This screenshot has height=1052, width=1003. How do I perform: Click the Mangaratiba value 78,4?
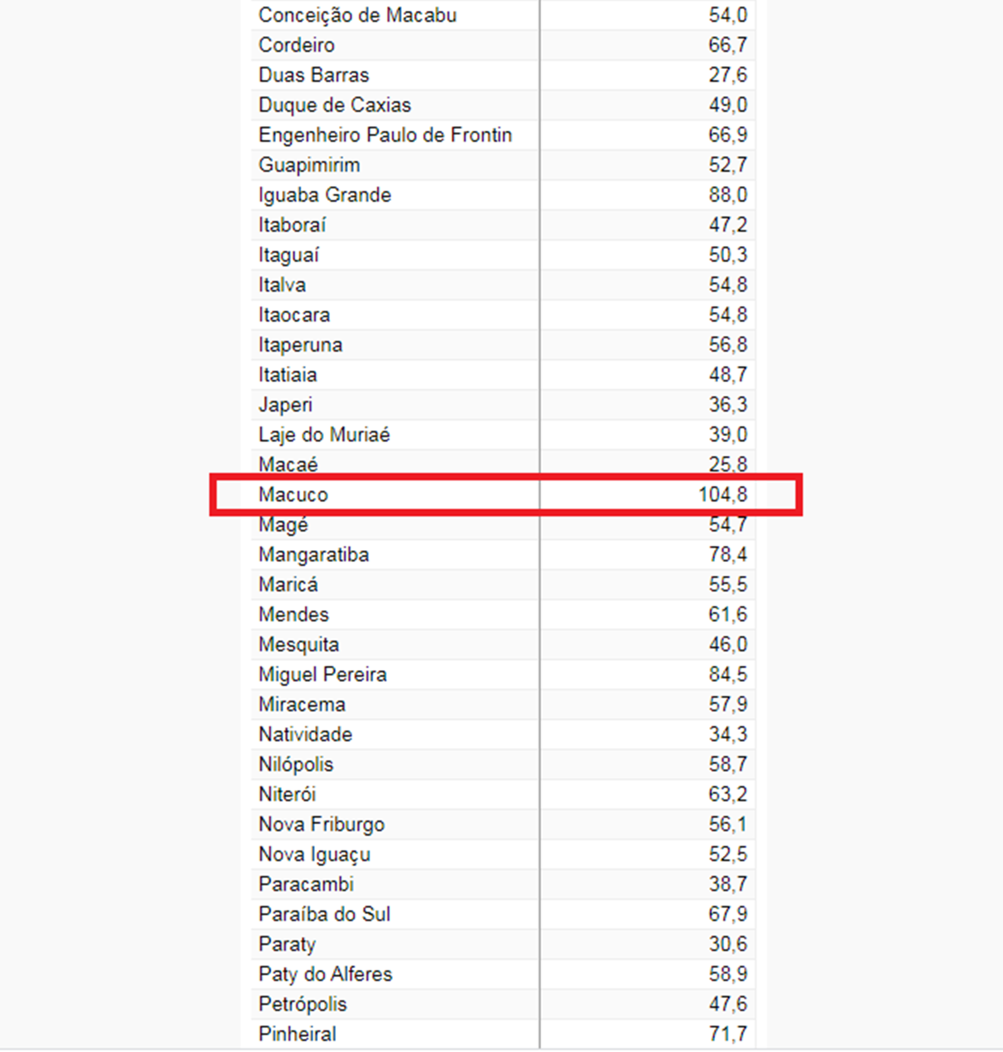[x=728, y=555]
